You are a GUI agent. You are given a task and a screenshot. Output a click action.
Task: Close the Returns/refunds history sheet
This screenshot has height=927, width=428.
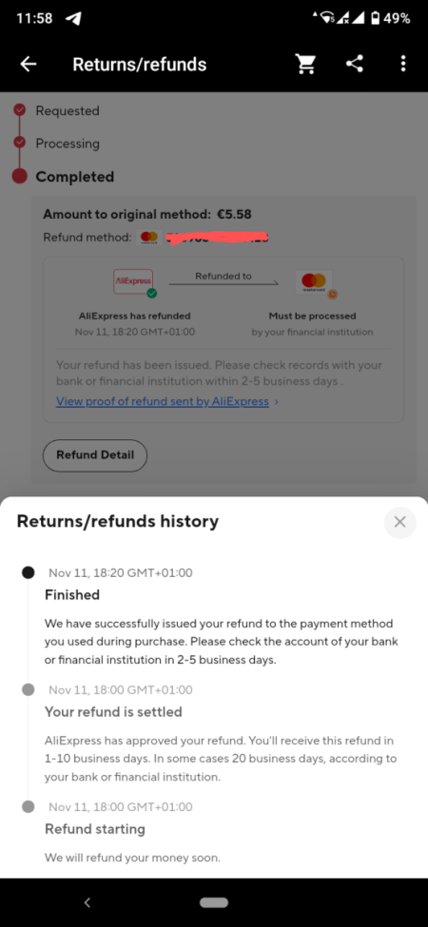(400, 522)
